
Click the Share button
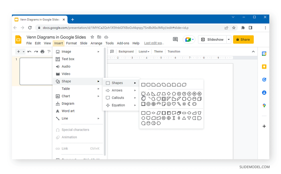243,39
